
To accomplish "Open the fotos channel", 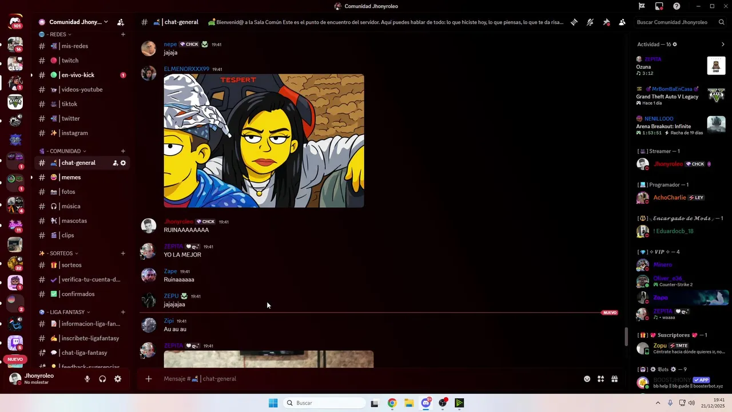I will pyautogui.click(x=82, y=192).
